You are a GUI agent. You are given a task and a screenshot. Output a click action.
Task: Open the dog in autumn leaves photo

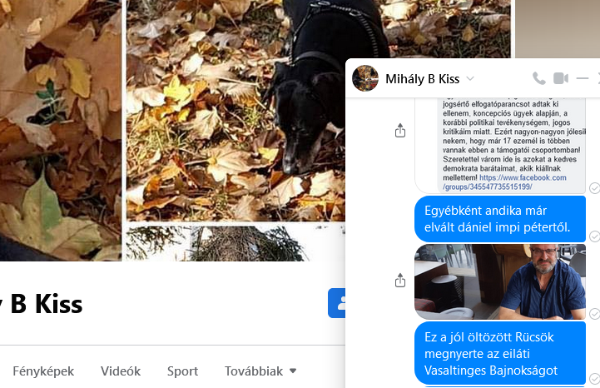[236, 110]
